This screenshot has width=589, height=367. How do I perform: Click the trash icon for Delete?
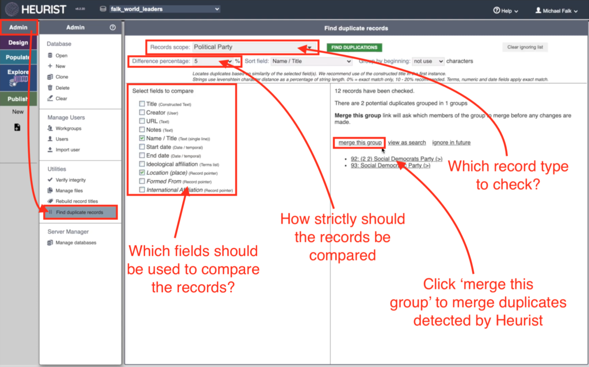point(50,87)
